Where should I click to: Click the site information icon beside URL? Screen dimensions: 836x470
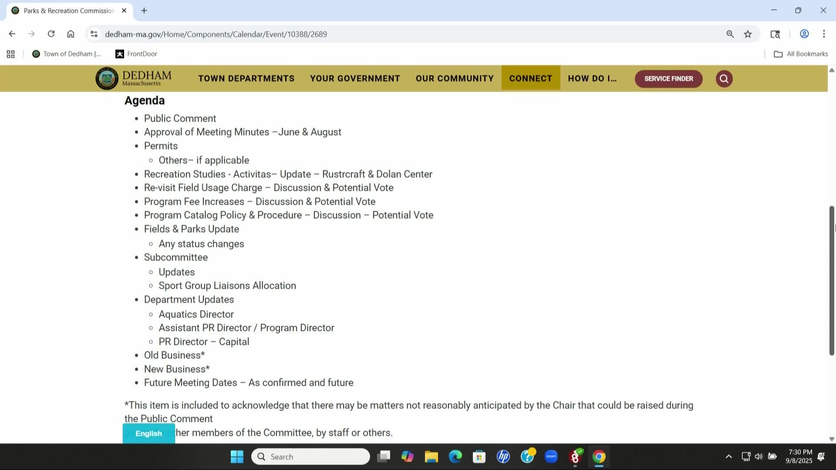[x=94, y=34]
